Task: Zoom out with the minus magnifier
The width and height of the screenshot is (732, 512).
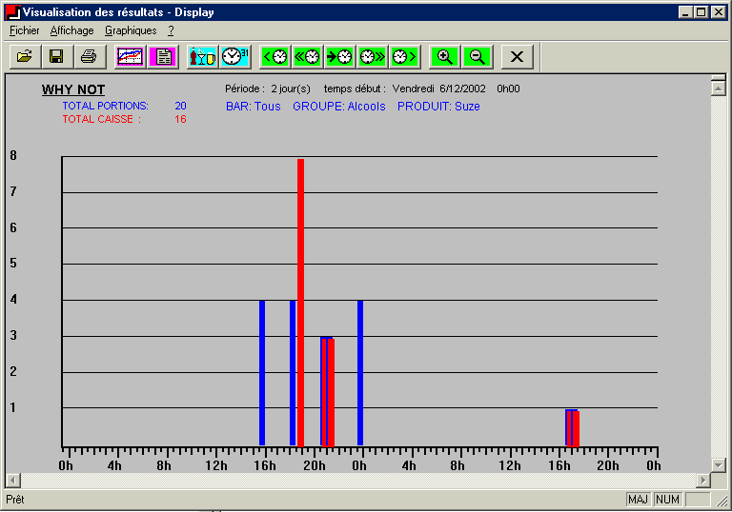Action: coord(477,56)
